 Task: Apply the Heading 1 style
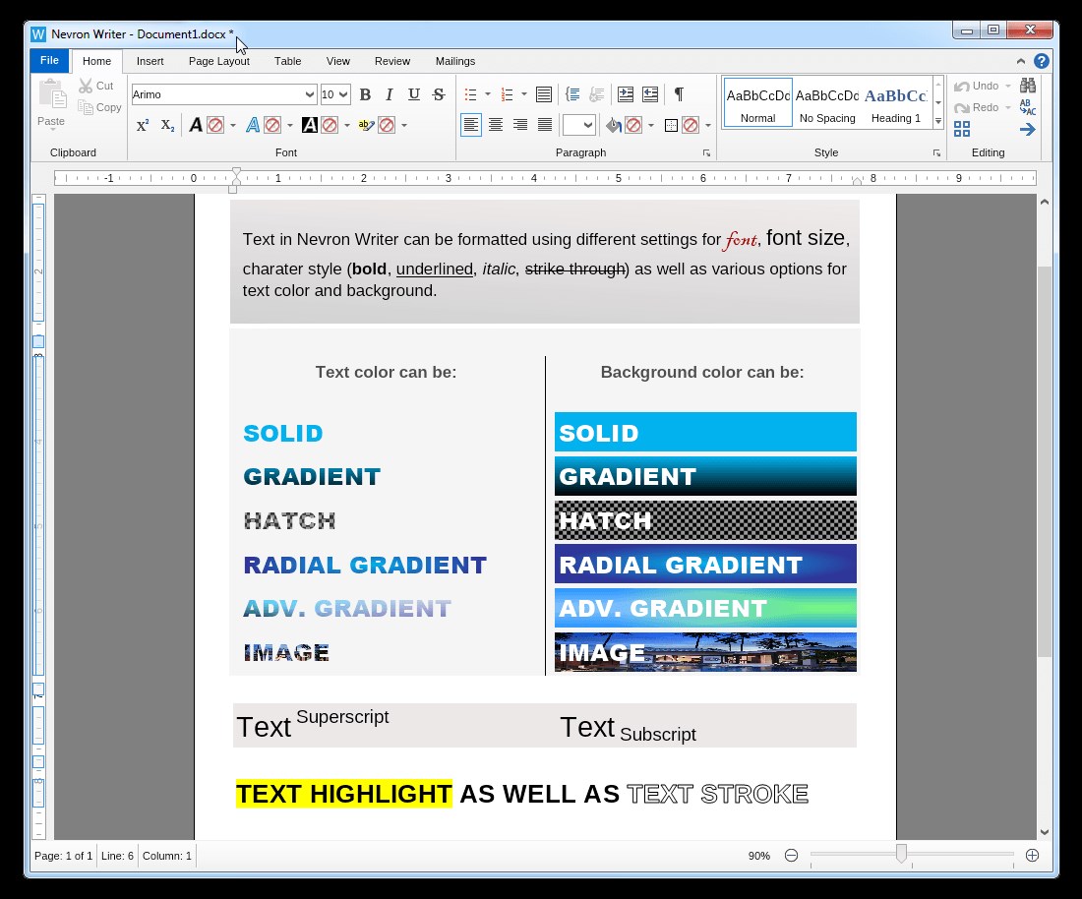coord(896,103)
